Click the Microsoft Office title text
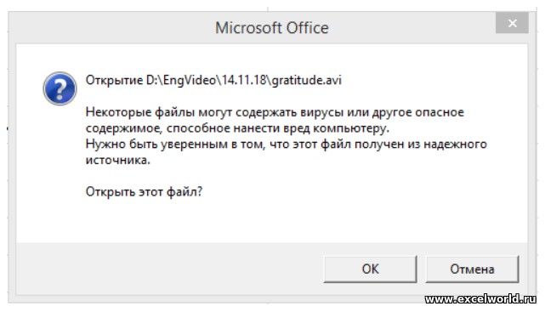This screenshot has height=312, width=545. [272, 28]
